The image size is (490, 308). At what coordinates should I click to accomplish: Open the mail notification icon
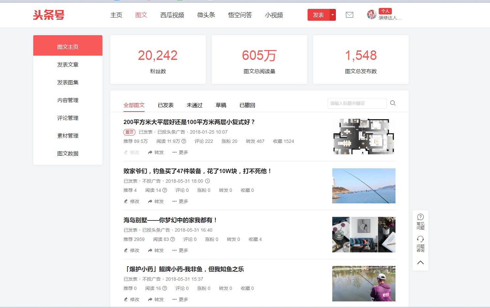[349, 14]
